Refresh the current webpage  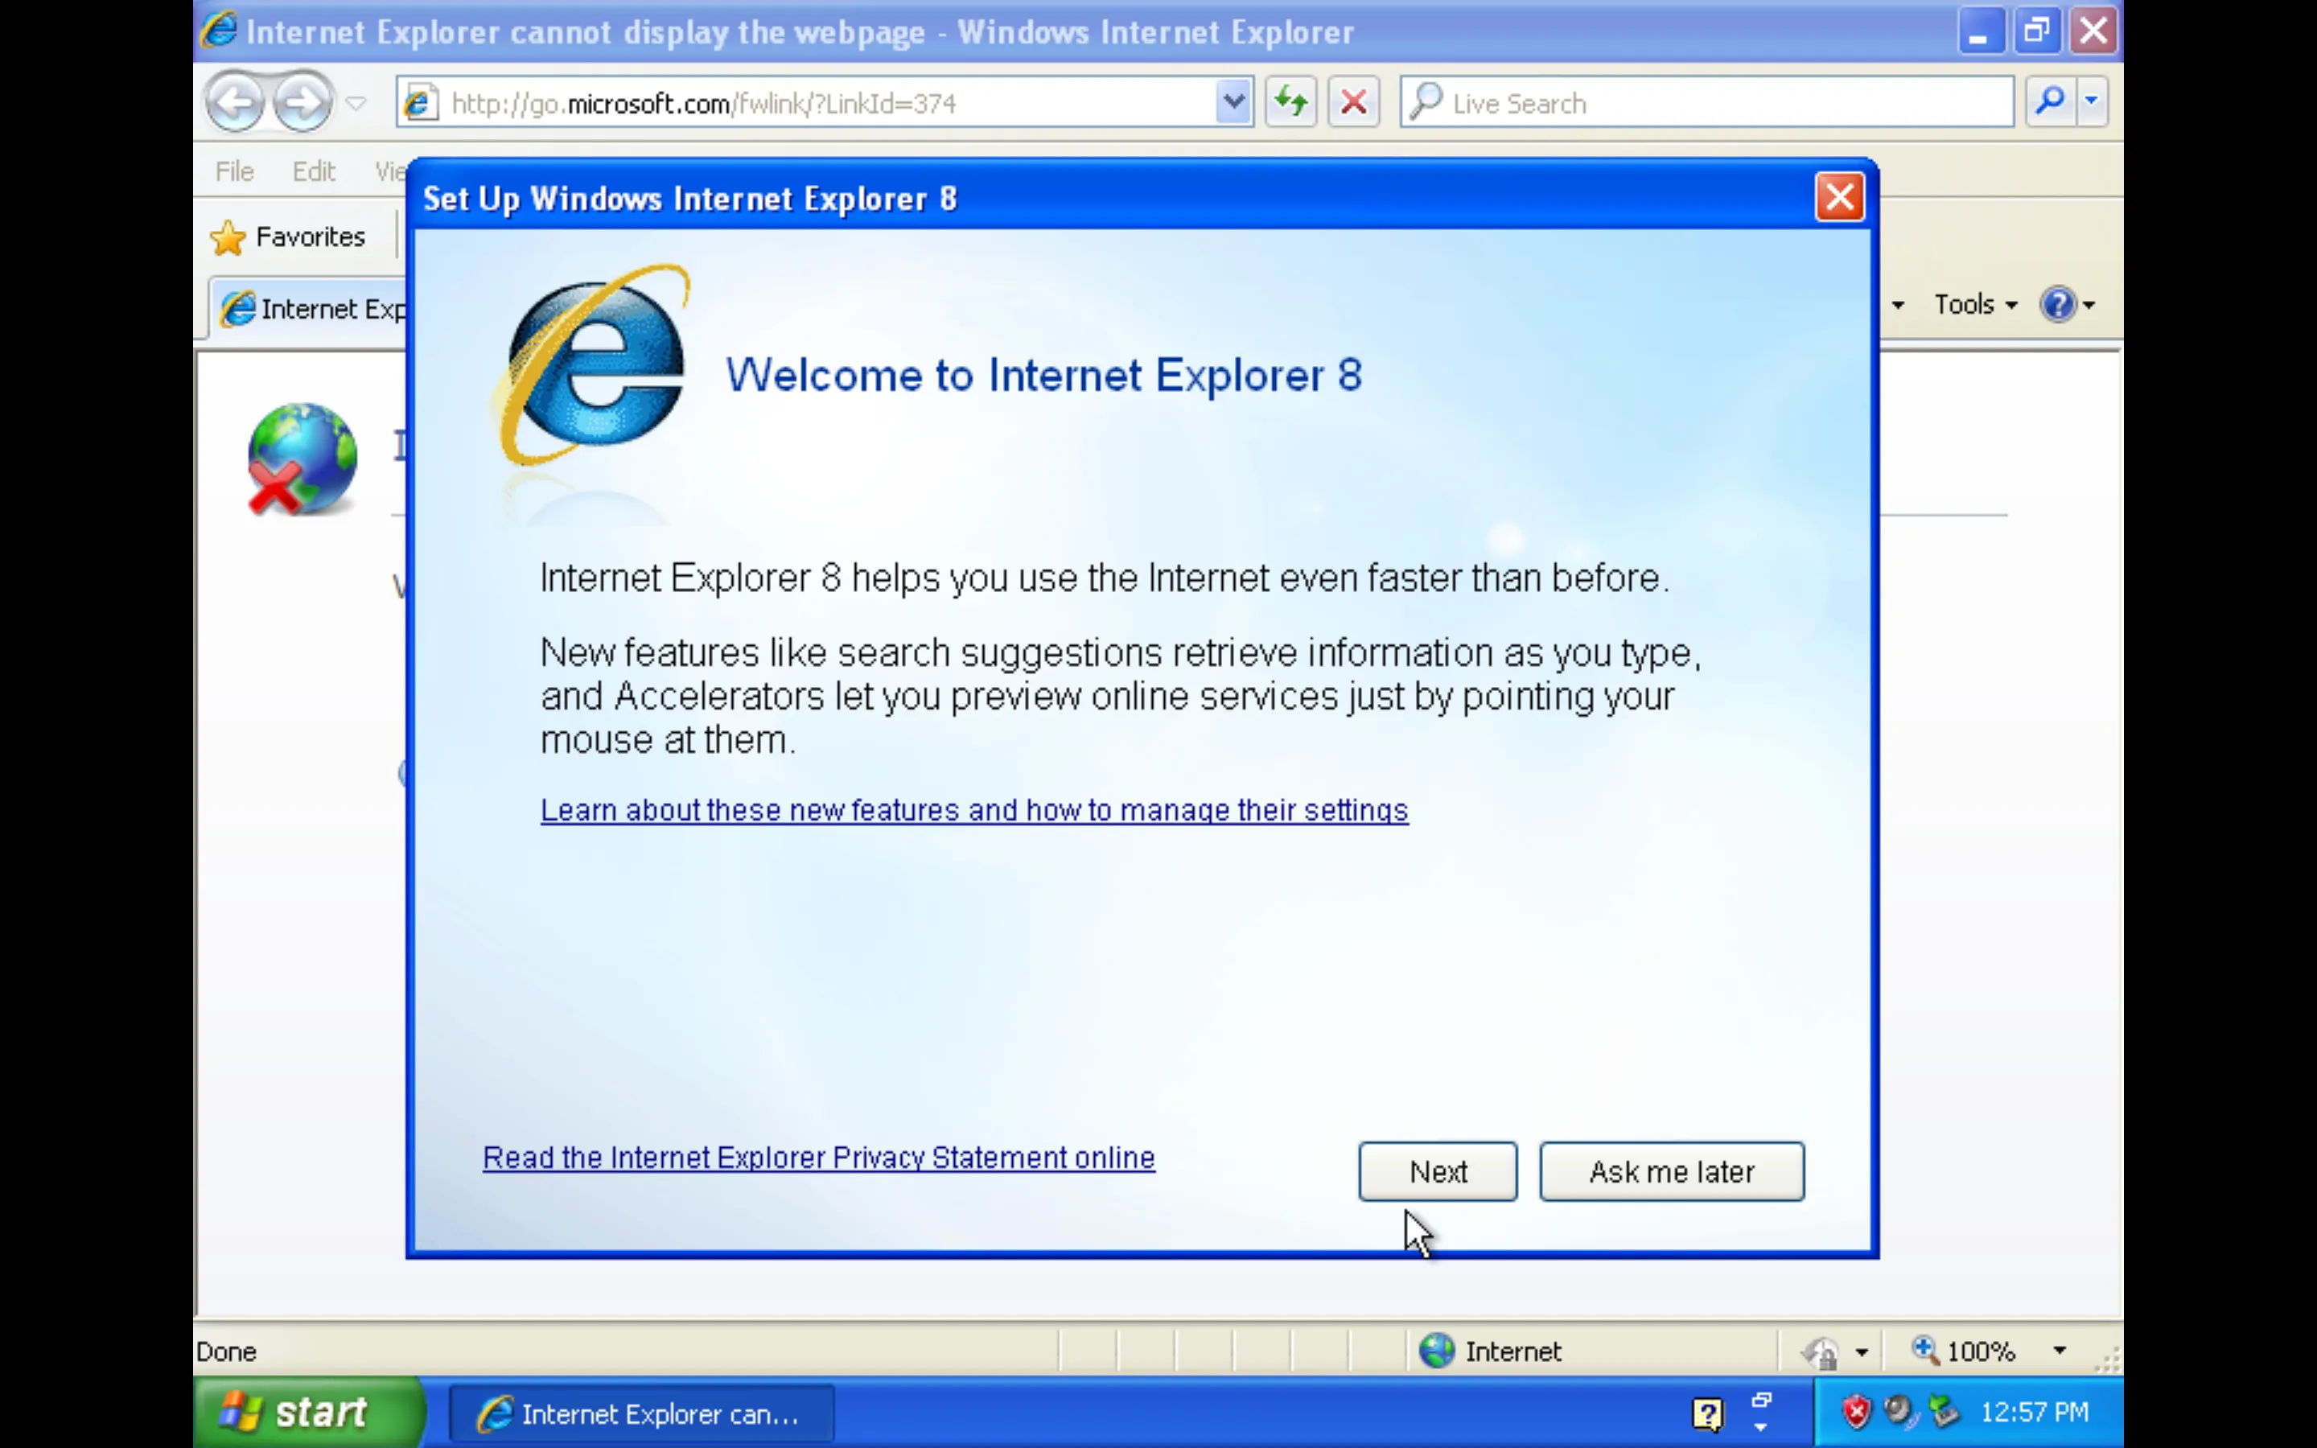coord(1290,101)
